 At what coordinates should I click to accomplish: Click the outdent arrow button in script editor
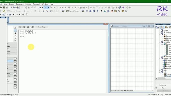pyautogui.click(x=32, y=27)
